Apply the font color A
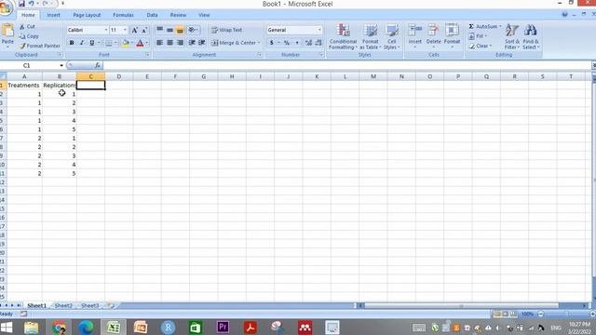 140,43
